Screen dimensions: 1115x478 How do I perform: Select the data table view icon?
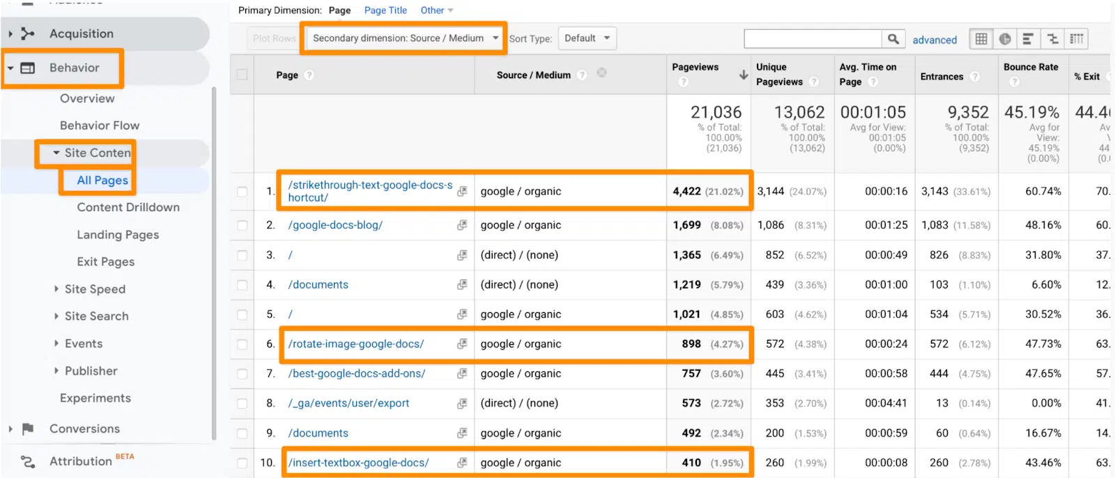(981, 39)
